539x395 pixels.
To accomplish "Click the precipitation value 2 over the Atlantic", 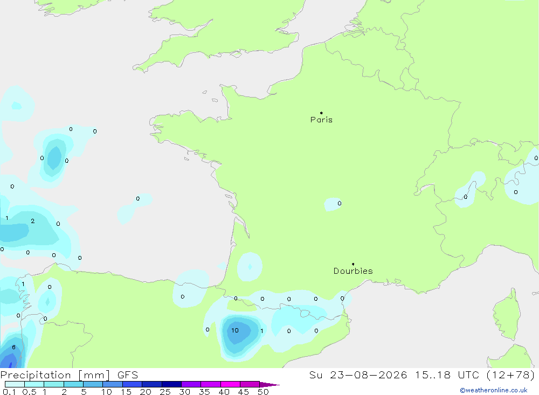I will [x=33, y=221].
